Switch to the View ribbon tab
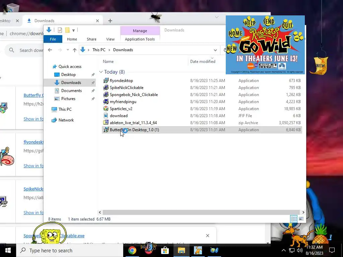Image resolution: width=343 pixels, height=257 pixels. (x=110, y=39)
